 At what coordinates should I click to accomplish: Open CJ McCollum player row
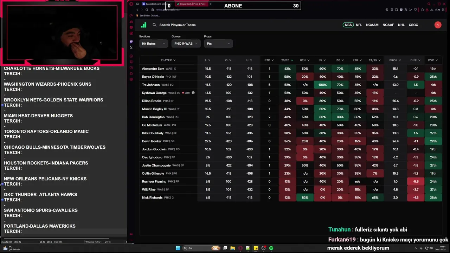pyautogui.click(x=291, y=125)
